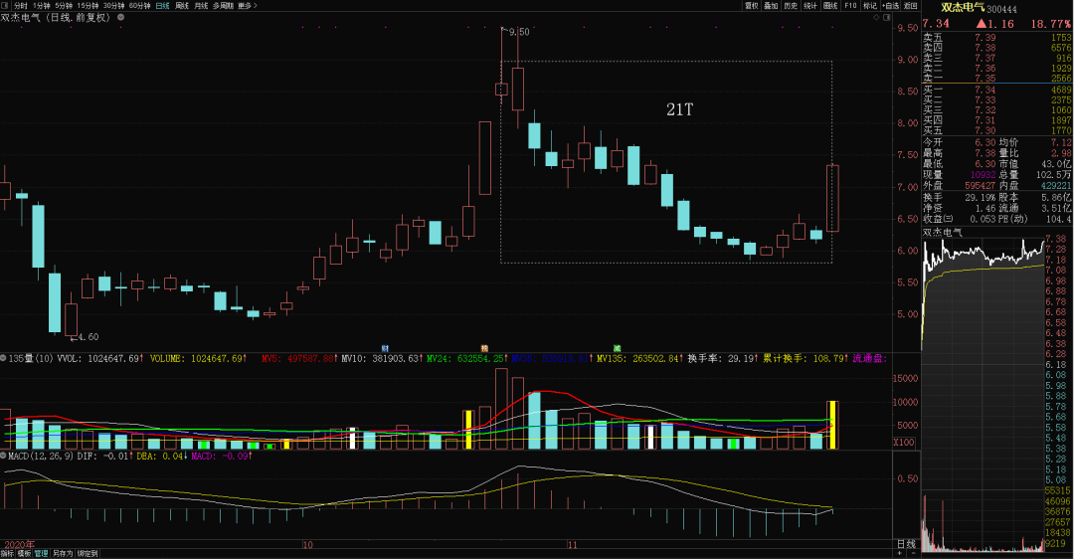Click the MV5 moving average value label

click(x=298, y=358)
